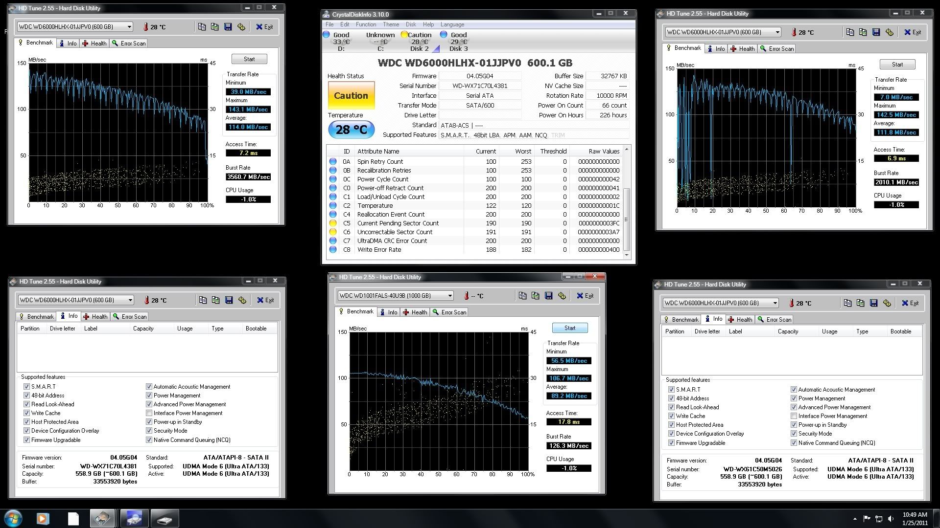Toggle Write Cache checkbox in serial WD-WX71C70L4381 window
The image size is (940, 528).
27,413
